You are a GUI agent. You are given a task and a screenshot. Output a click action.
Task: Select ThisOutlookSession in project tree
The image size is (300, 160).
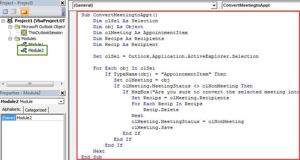[45, 33]
